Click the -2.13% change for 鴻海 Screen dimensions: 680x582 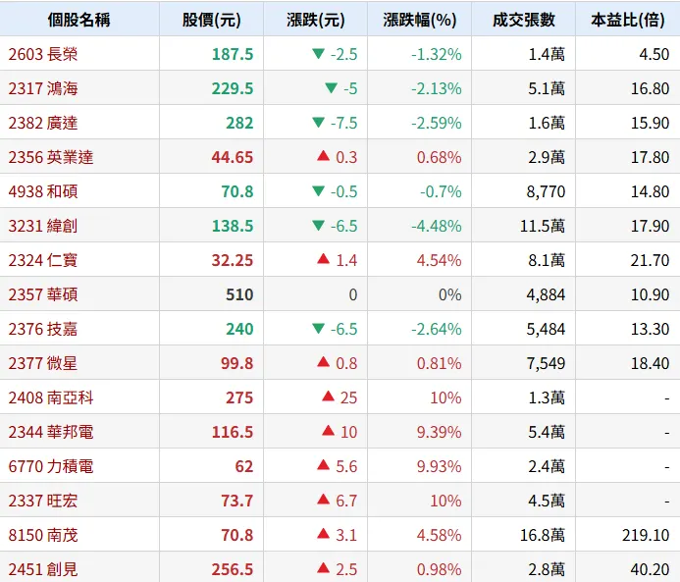click(437, 88)
